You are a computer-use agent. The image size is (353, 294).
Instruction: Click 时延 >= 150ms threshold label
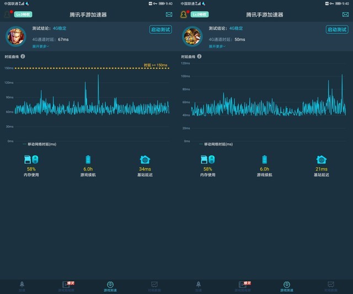156,65
